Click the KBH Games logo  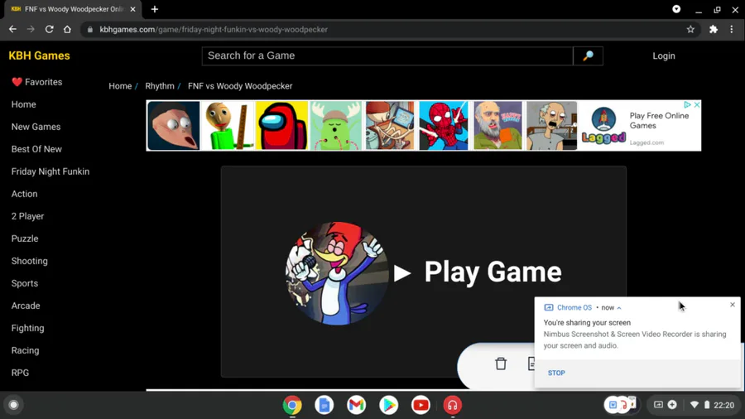pyautogui.click(x=39, y=55)
